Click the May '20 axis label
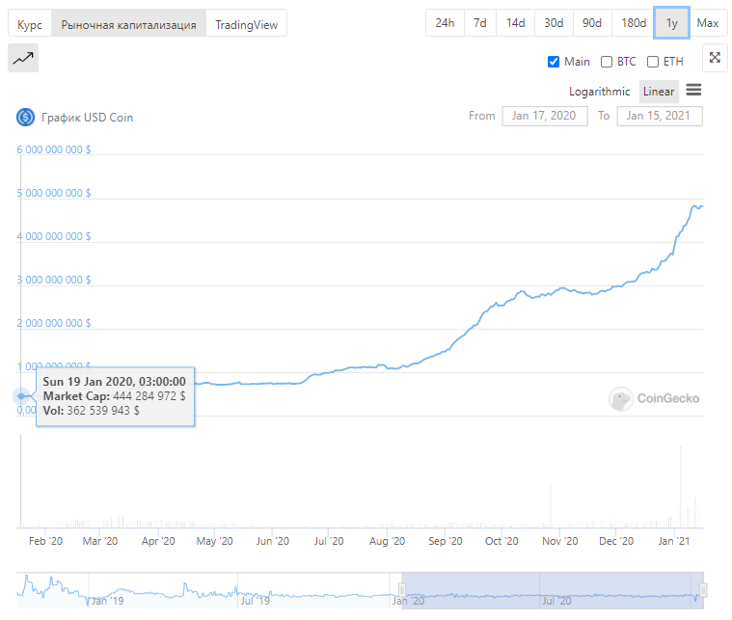 214,541
